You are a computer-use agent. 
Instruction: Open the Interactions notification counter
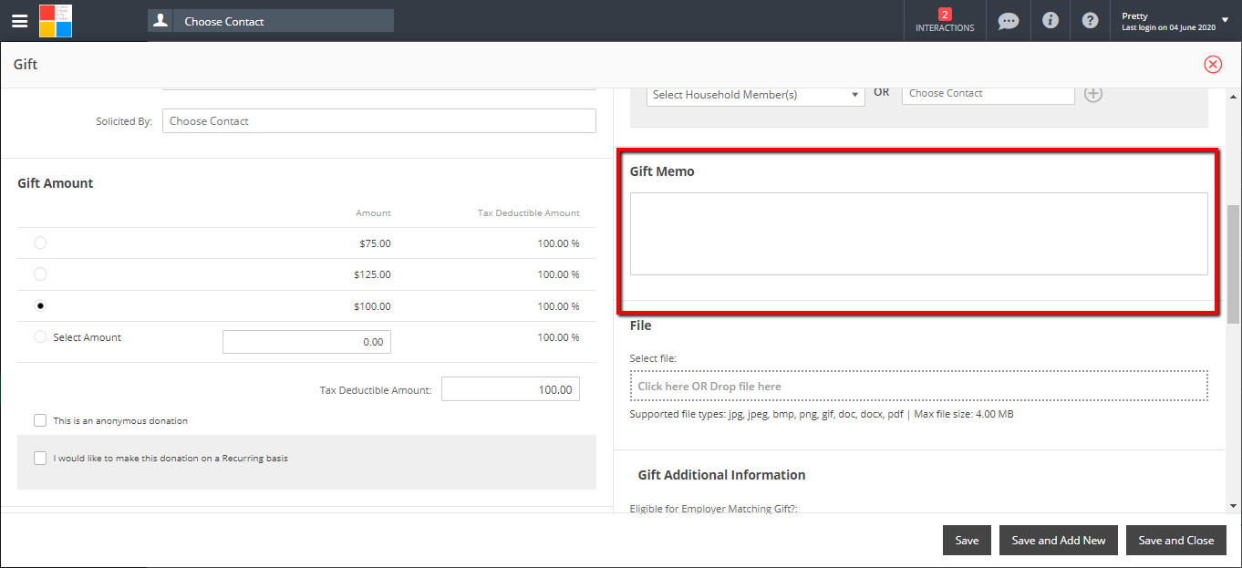coord(945,20)
